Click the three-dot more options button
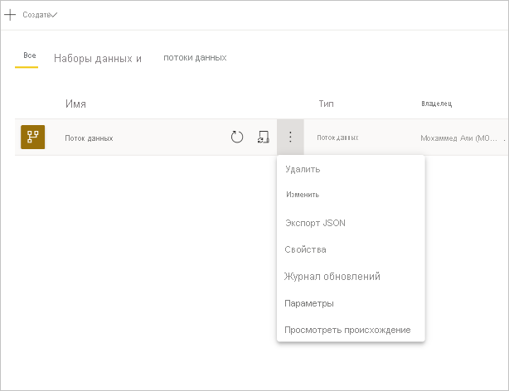The height and width of the screenshot is (391, 509). (x=290, y=137)
